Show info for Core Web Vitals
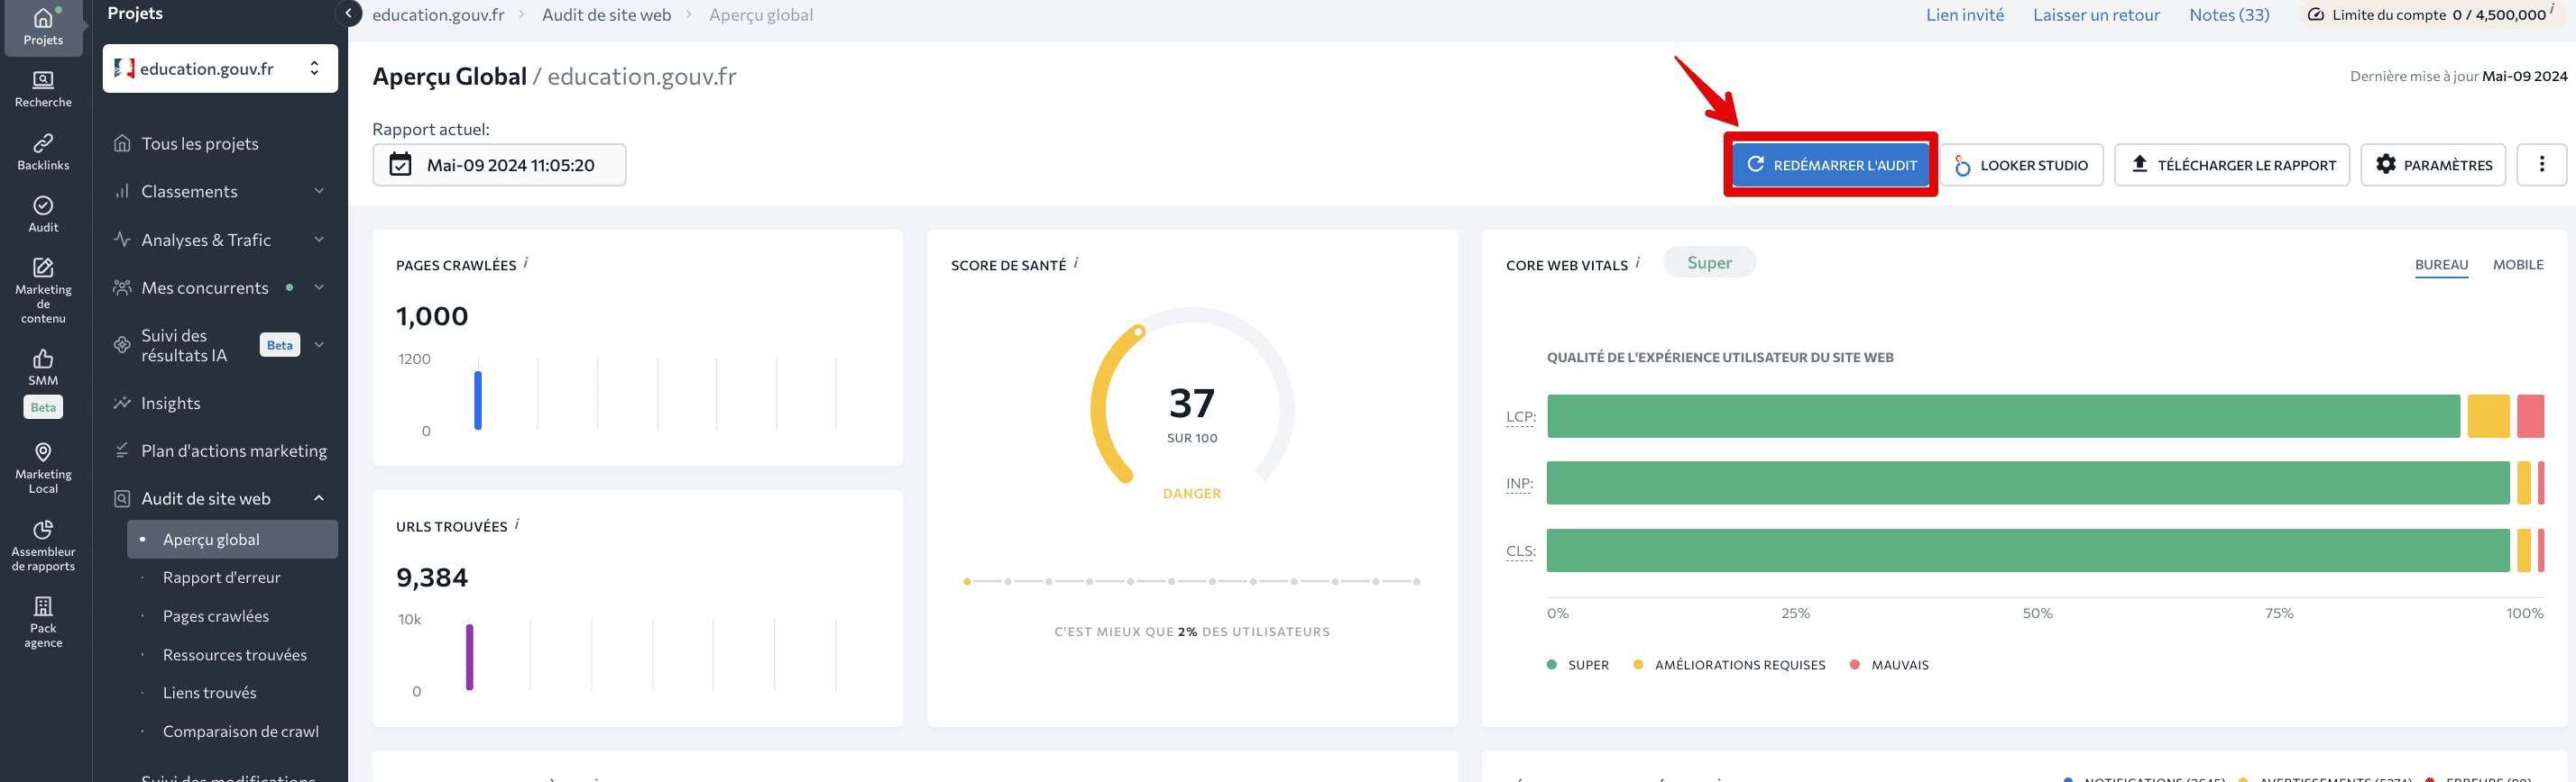This screenshot has height=782, width=2576. point(1638,263)
